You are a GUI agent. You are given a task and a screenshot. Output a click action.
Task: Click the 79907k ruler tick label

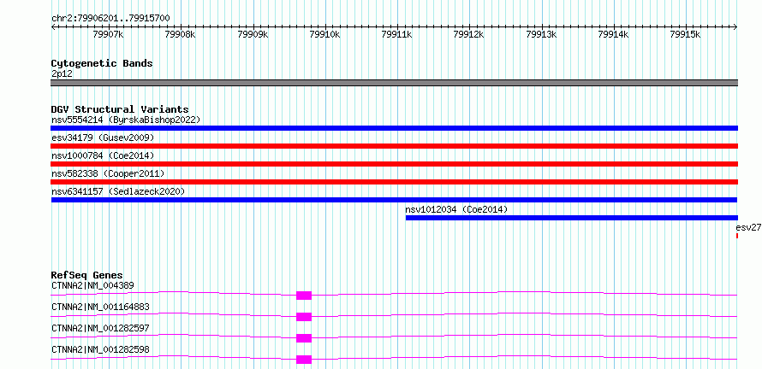click(x=109, y=34)
